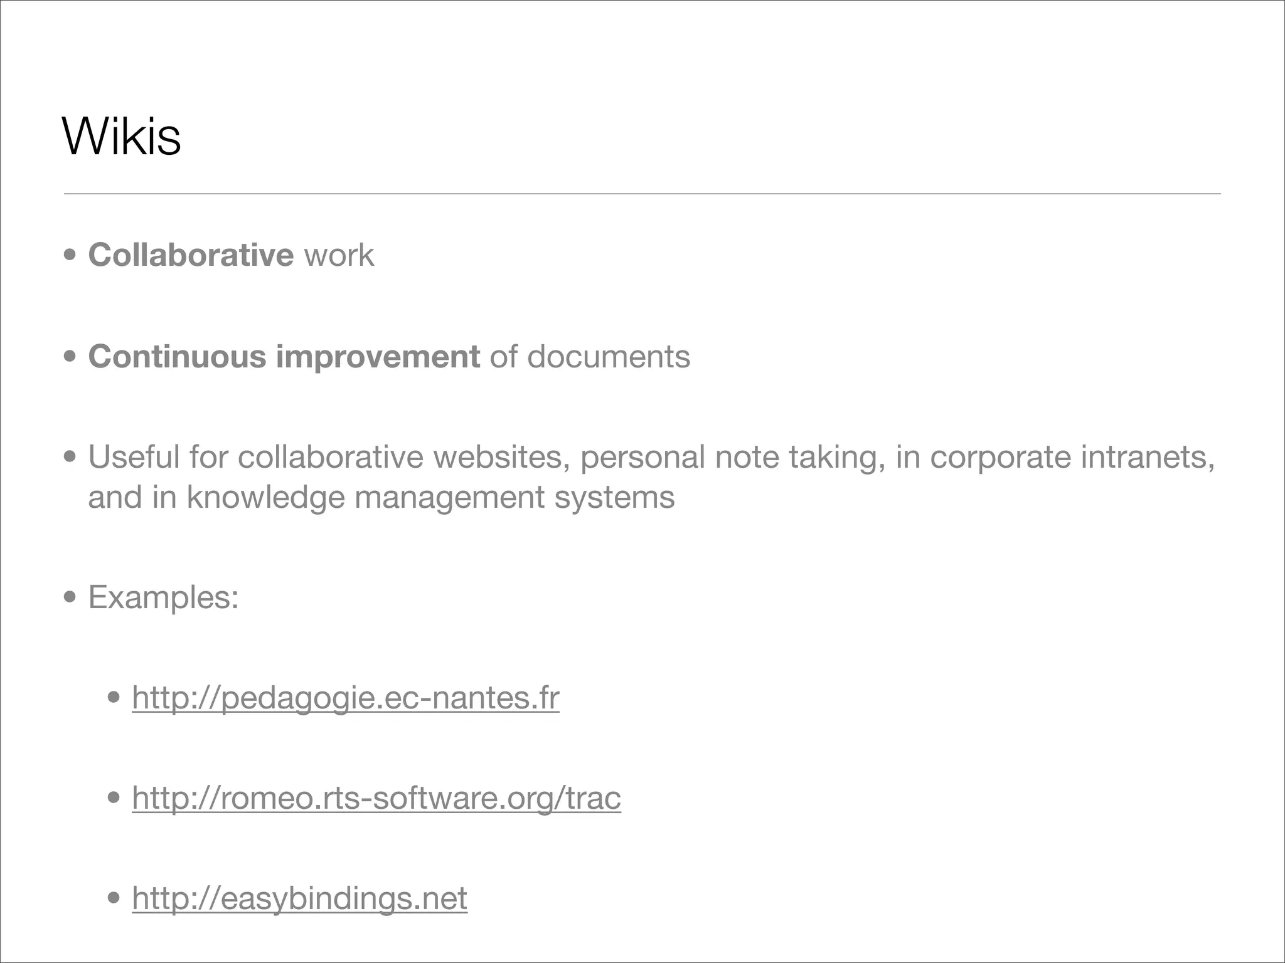Image resolution: width=1285 pixels, height=963 pixels.
Task: Click the 'Wikis' slide title
Action: coord(122,137)
